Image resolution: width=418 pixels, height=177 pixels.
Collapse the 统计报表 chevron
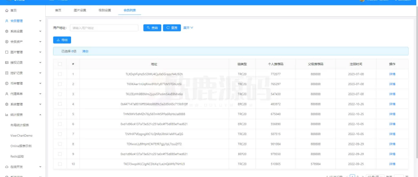pyautogui.click(x=40, y=115)
